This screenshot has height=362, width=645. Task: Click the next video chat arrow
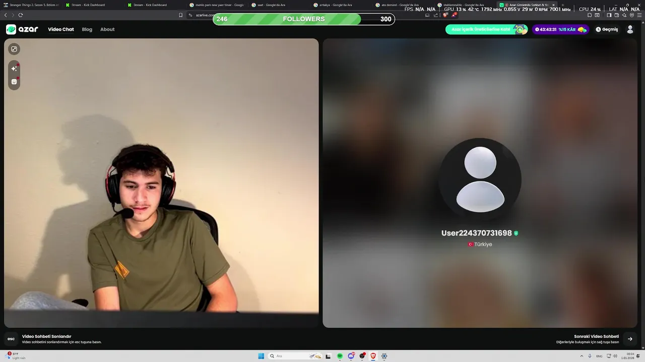tap(630, 339)
